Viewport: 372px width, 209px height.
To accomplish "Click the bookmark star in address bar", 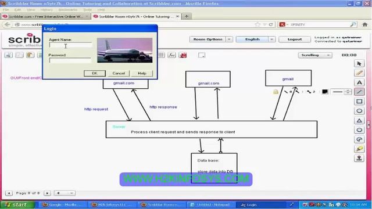I will click(x=257, y=24).
